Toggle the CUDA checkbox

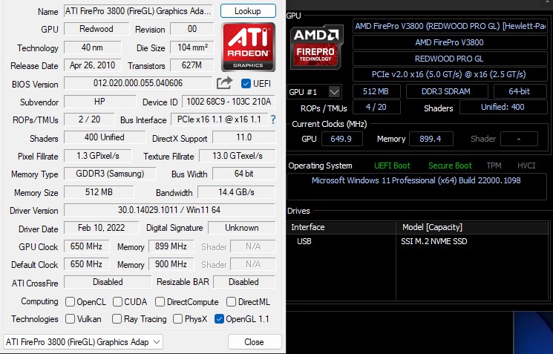tap(117, 302)
